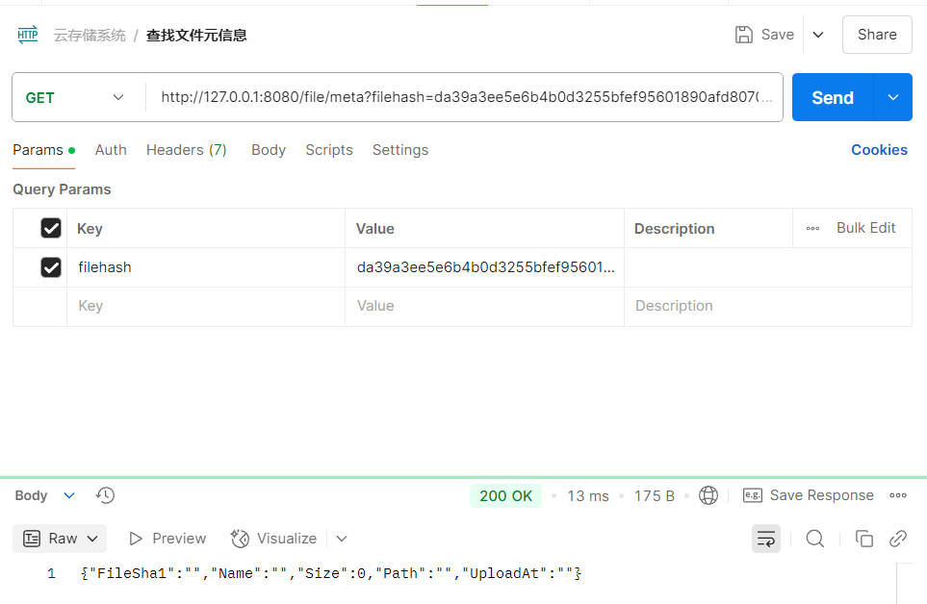Copy the response body to clipboard

864,539
